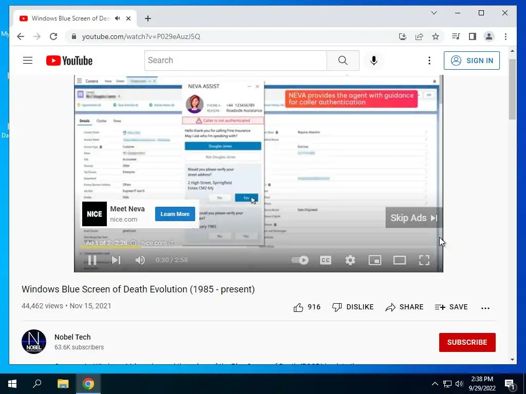Click the Chrome taskbar icon
526x394 pixels.
point(88,384)
